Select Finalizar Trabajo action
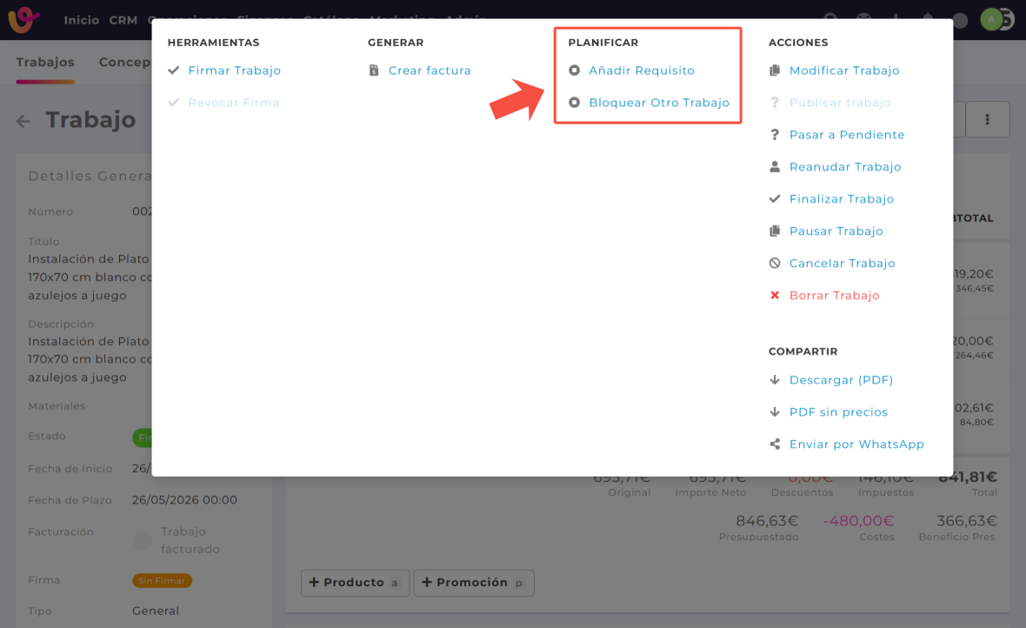This screenshot has height=628, width=1026. click(x=841, y=199)
